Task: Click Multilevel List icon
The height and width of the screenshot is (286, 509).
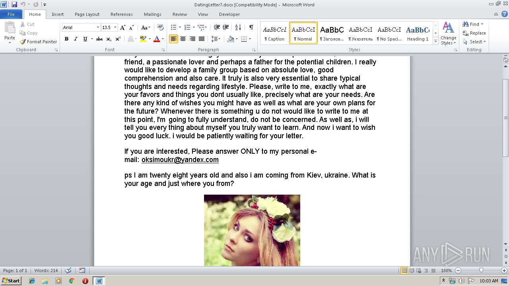Action: (201, 27)
